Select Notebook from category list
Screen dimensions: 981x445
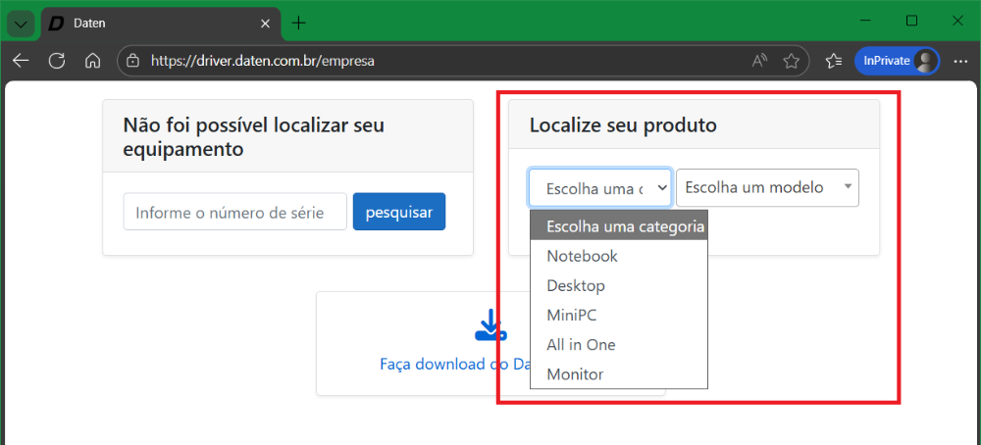(582, 256)
